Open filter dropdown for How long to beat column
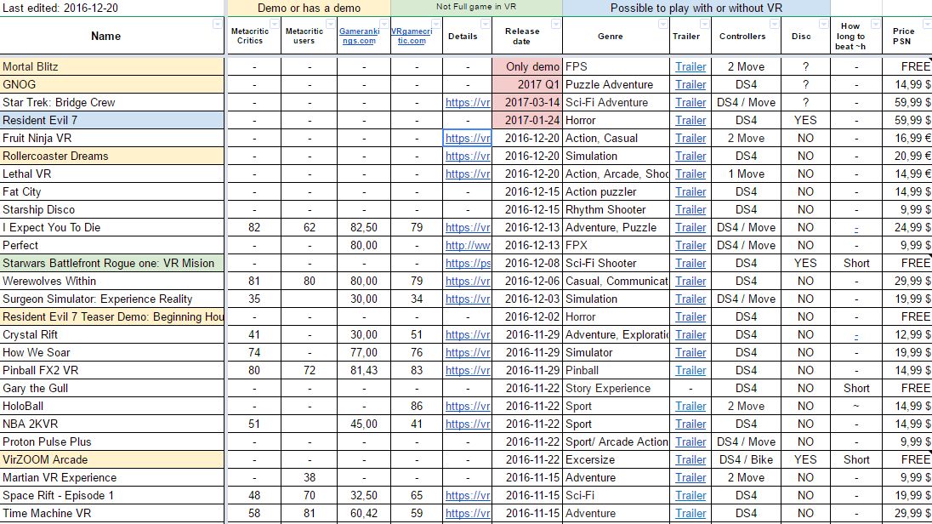 click(x=875, y=25)
